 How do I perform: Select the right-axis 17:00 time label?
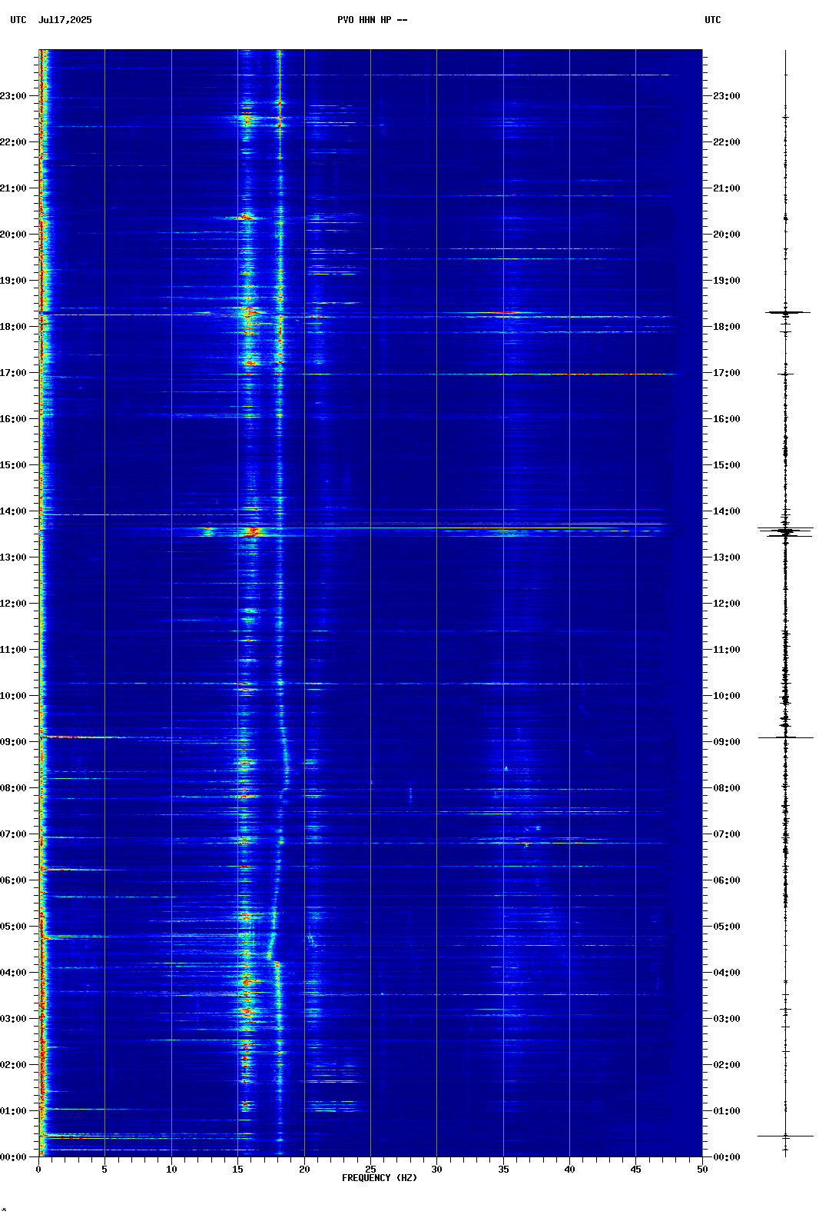[x=727, y=373]
